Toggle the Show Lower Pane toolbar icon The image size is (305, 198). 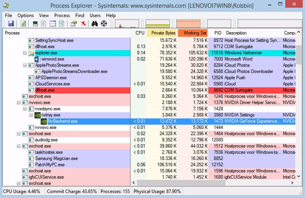coord(52,24)
